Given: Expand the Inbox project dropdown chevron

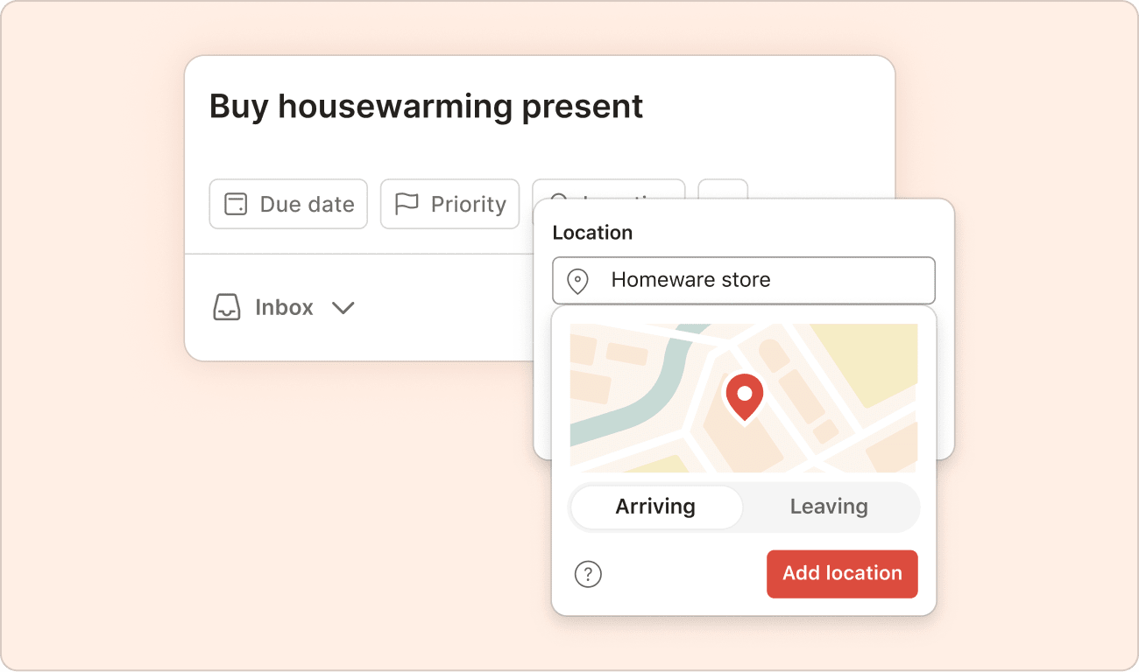Looking at the screenshot, I should [343, 308].
